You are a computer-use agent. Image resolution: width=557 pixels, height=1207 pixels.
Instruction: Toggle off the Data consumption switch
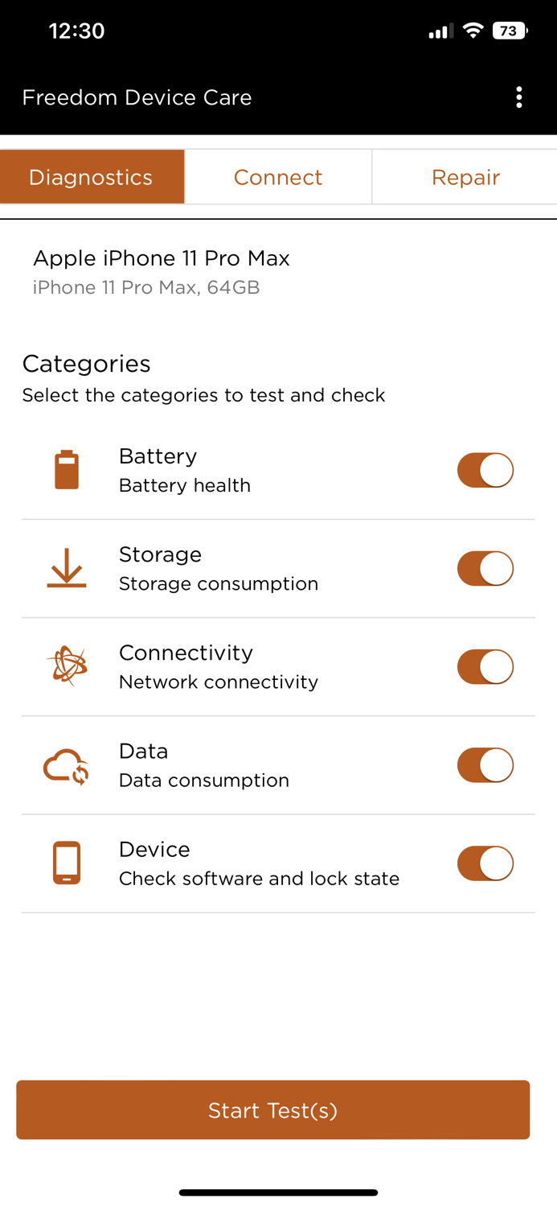(x=485, y=764)
